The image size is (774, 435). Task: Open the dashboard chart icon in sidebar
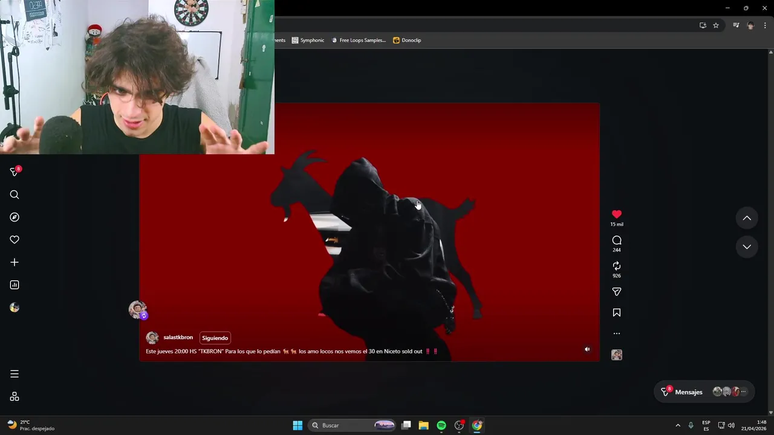coord(15,285)
